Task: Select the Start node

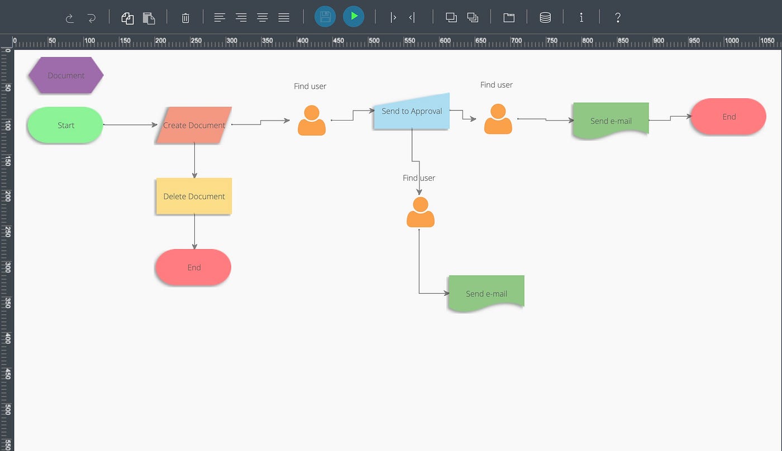Action: 65,125
